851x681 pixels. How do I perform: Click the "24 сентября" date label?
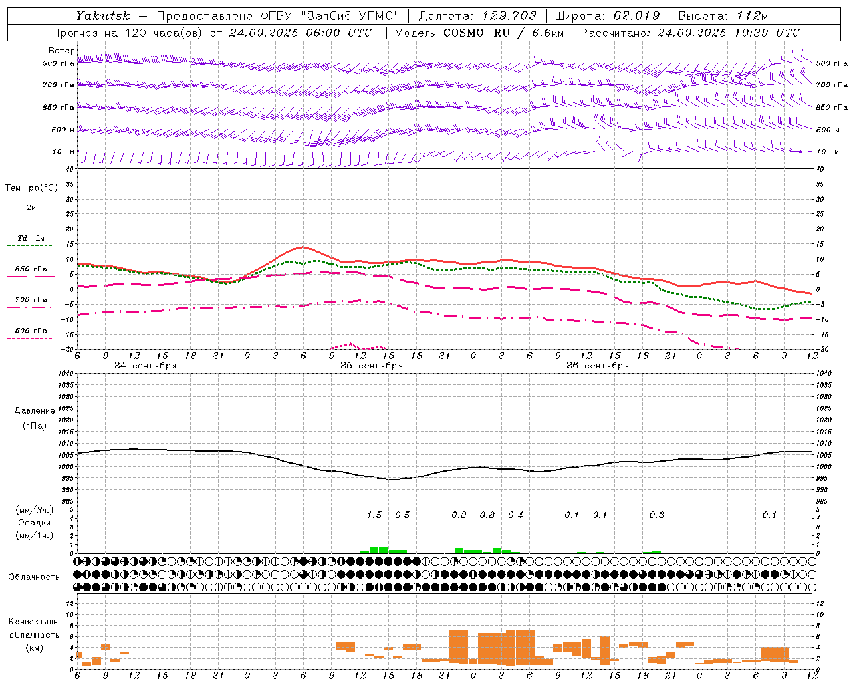(x=145, y=366)
